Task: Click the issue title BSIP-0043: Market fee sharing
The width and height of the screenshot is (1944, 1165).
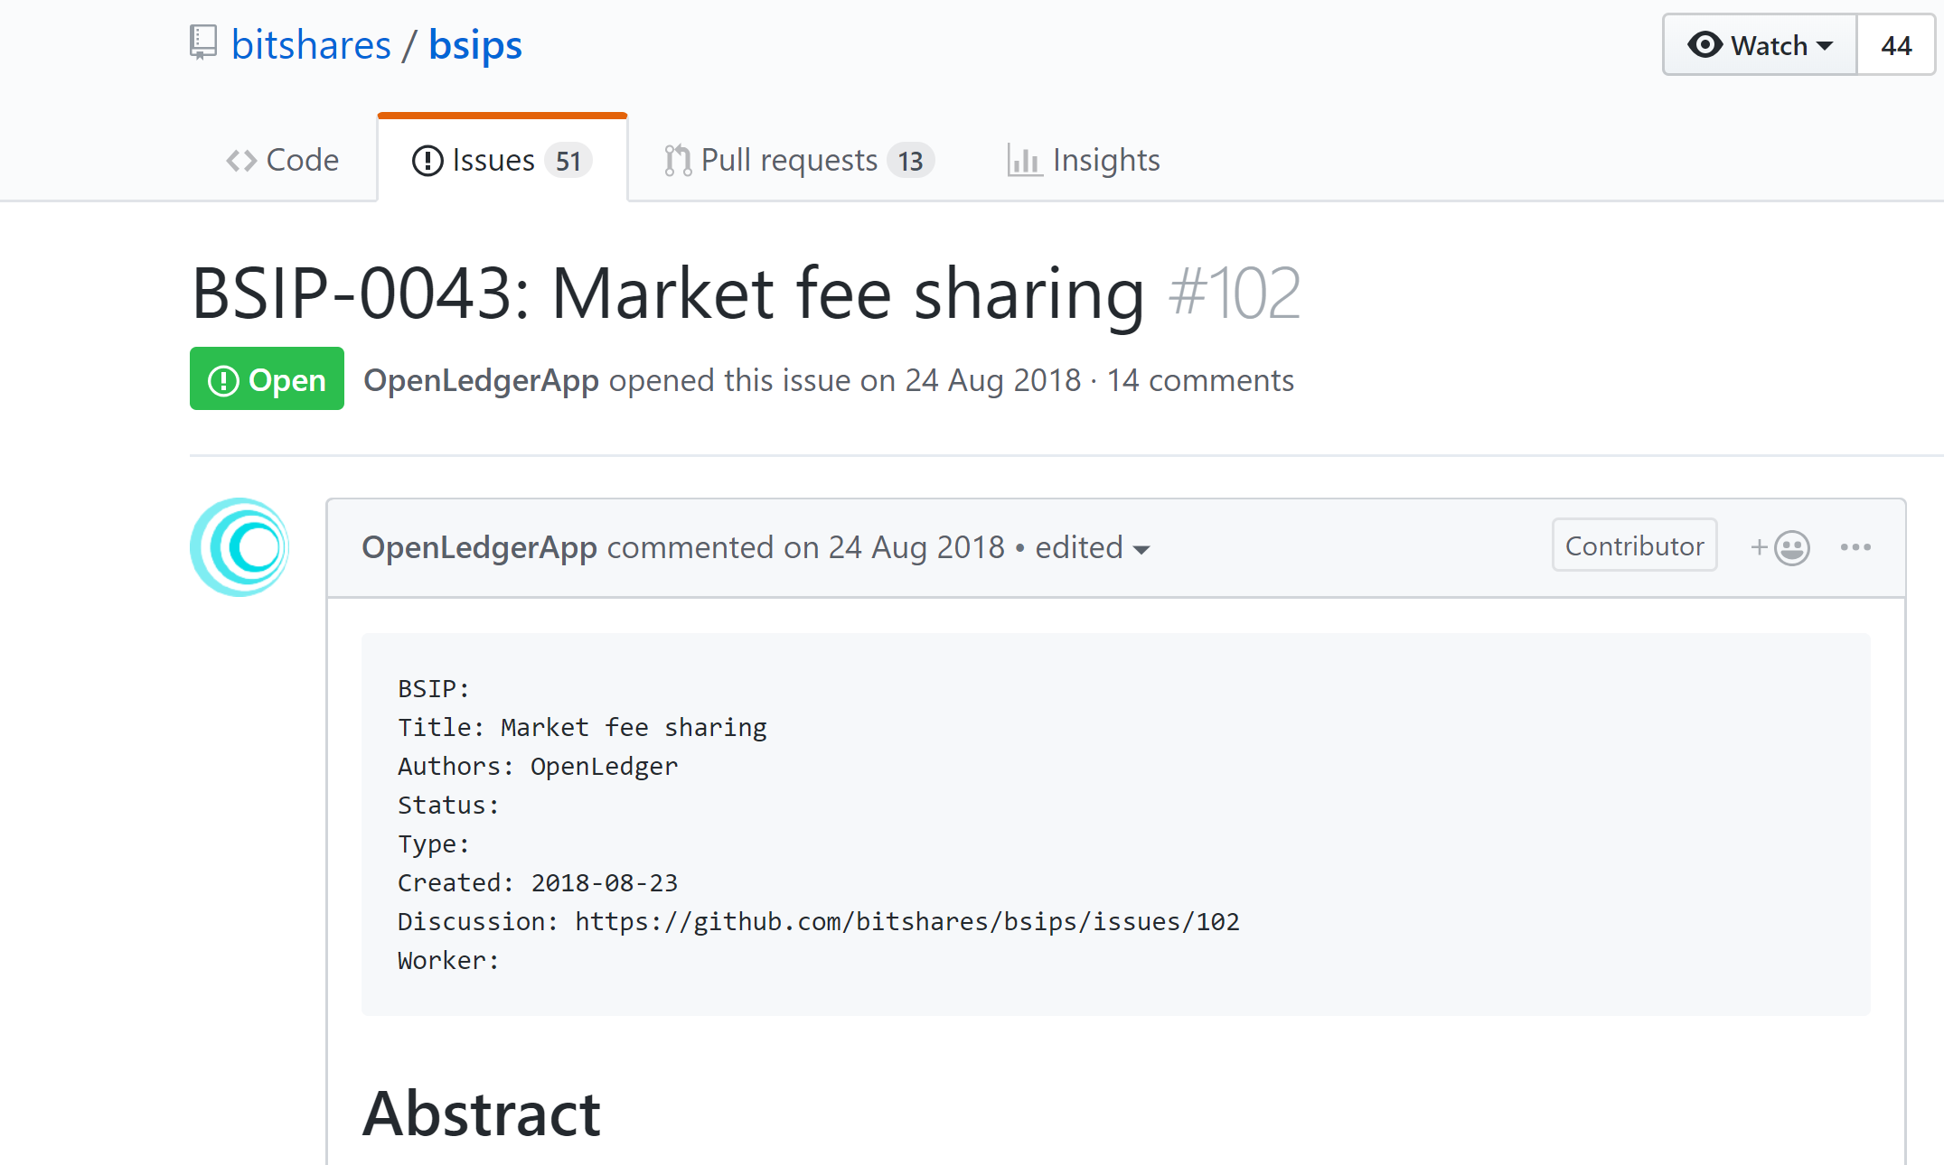Action: tap(668, 294)
